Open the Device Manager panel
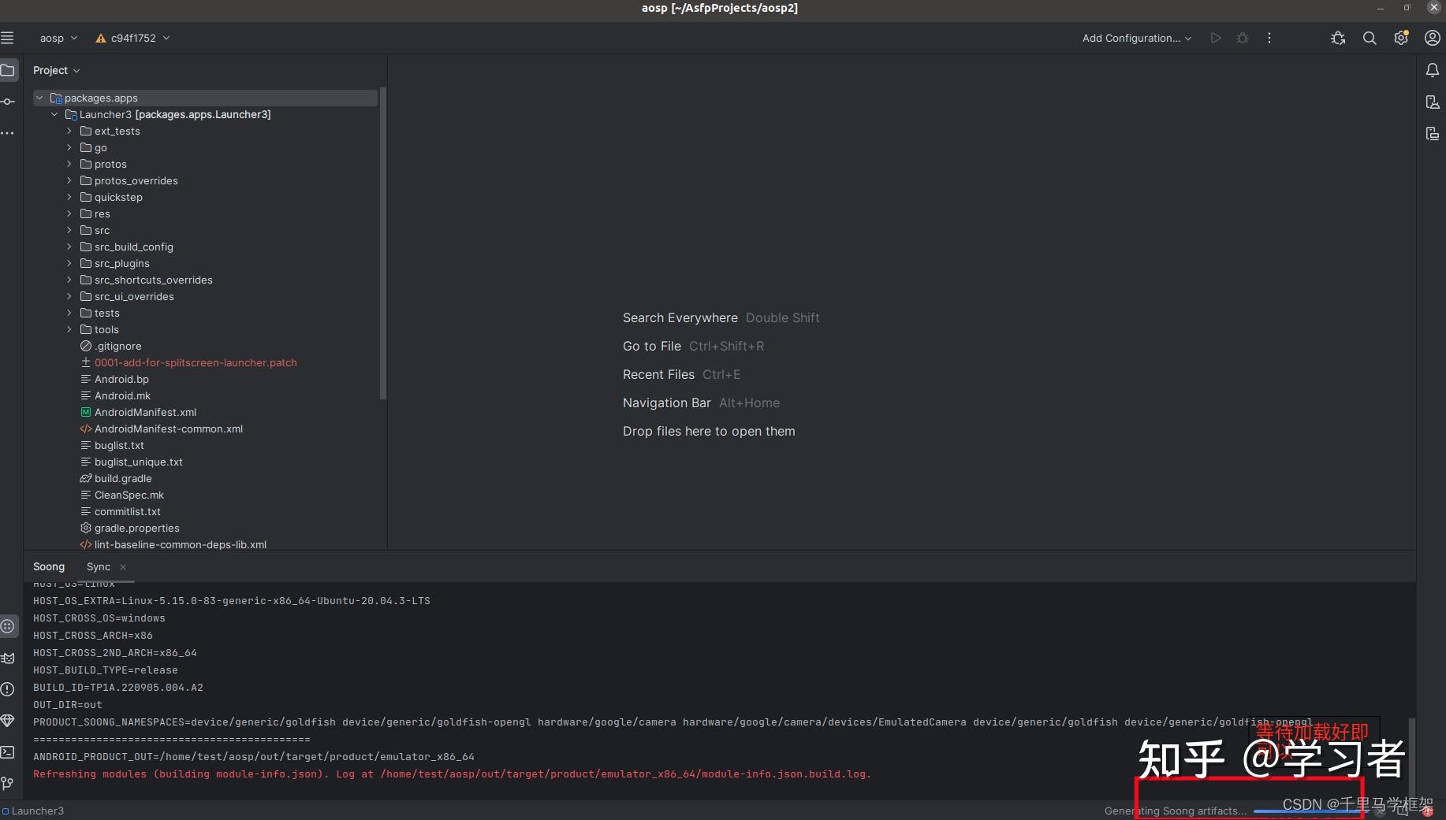Image resolution: width=1446 pixels, height=820 pixels. click(x=1433, y=102)
